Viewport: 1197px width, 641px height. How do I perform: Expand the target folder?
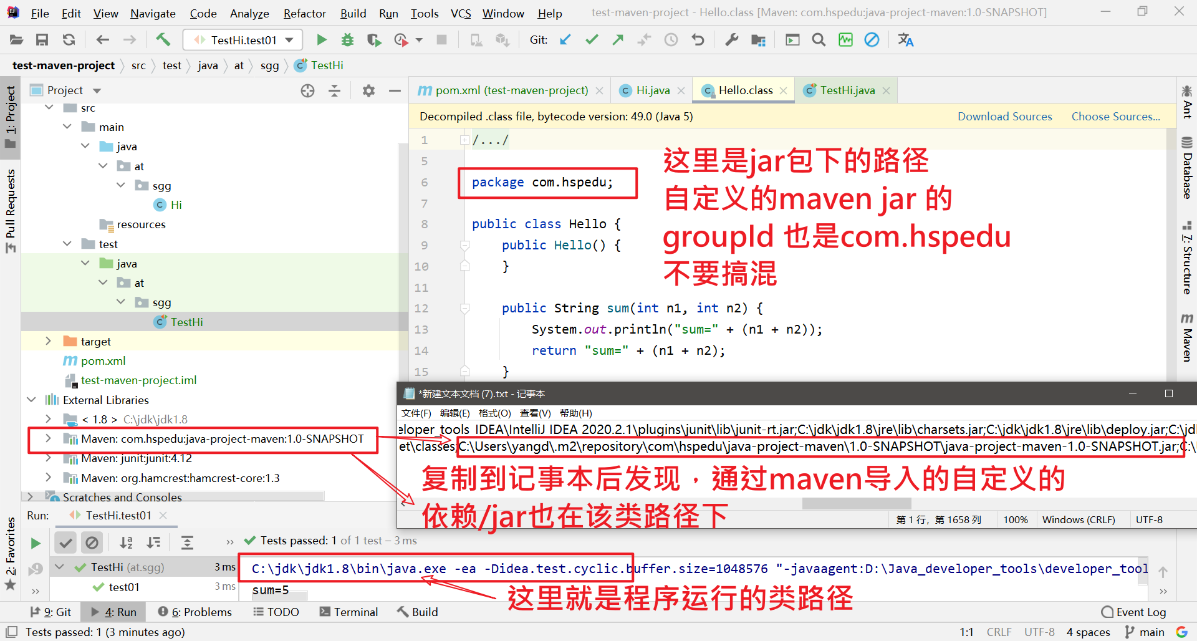point(48,341)
